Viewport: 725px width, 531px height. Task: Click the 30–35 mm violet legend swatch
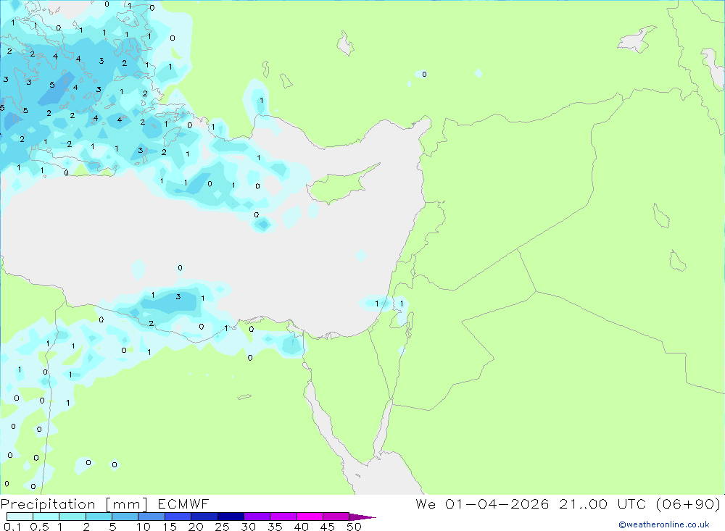pos(257,517)
